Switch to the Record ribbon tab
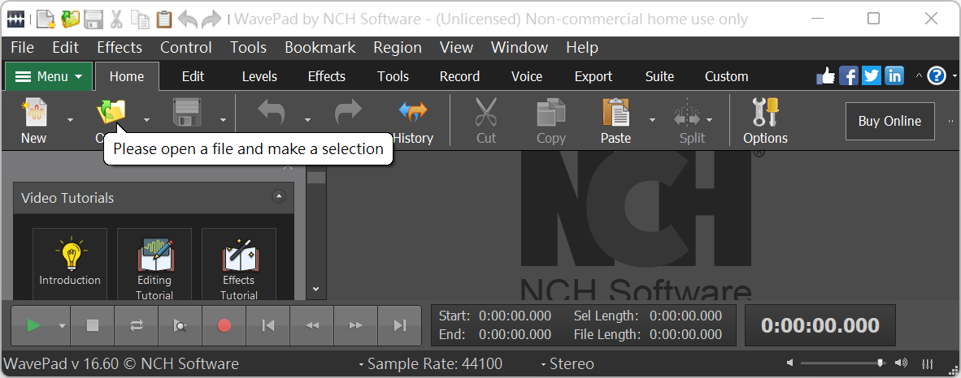 click(459, 76)
